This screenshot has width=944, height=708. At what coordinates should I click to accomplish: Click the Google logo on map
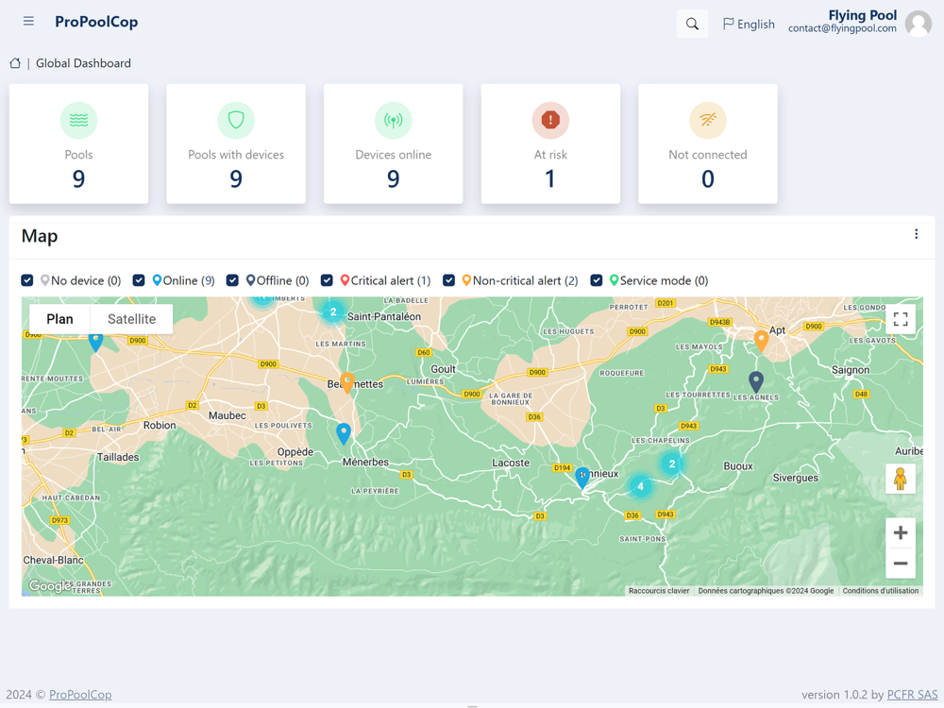coord(49,585)
